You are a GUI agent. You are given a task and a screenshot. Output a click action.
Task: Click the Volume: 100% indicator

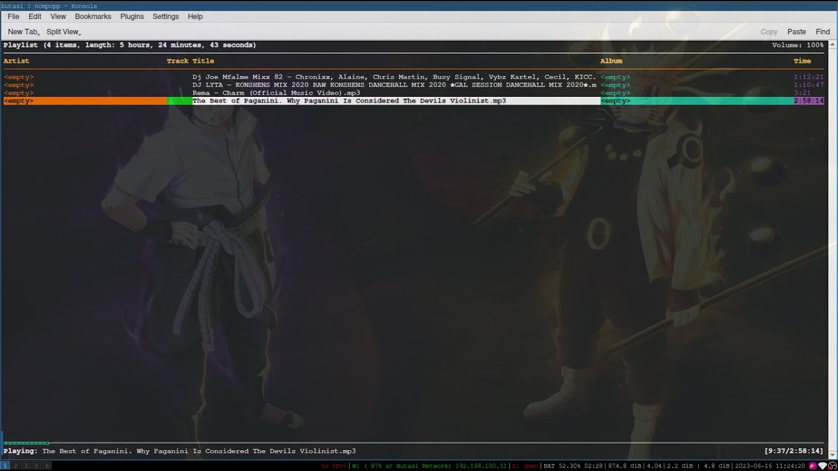point(798,45)
